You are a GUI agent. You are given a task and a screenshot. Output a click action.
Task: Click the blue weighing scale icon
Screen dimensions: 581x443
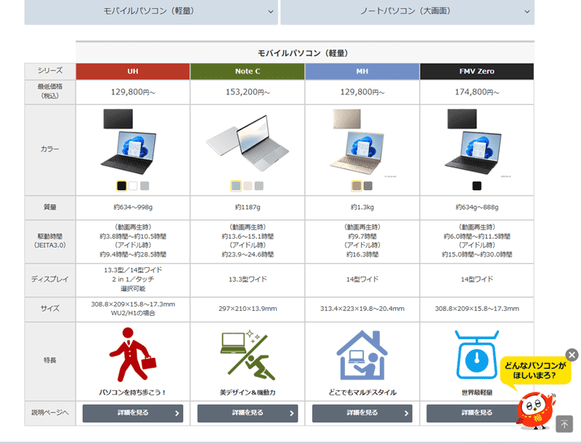[477, 355]
